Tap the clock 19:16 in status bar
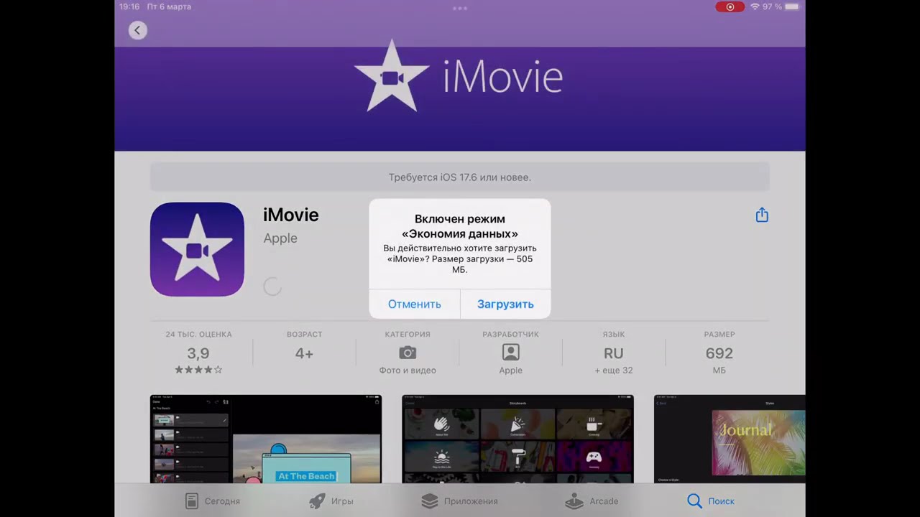 [x=129, y=6]
